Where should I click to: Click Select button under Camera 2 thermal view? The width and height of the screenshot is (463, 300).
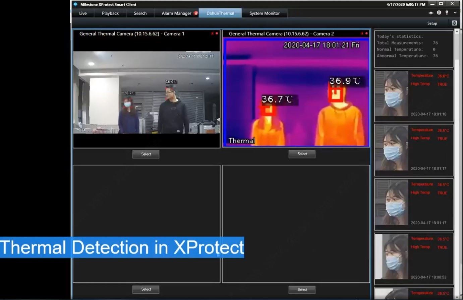tap(302, 154)
